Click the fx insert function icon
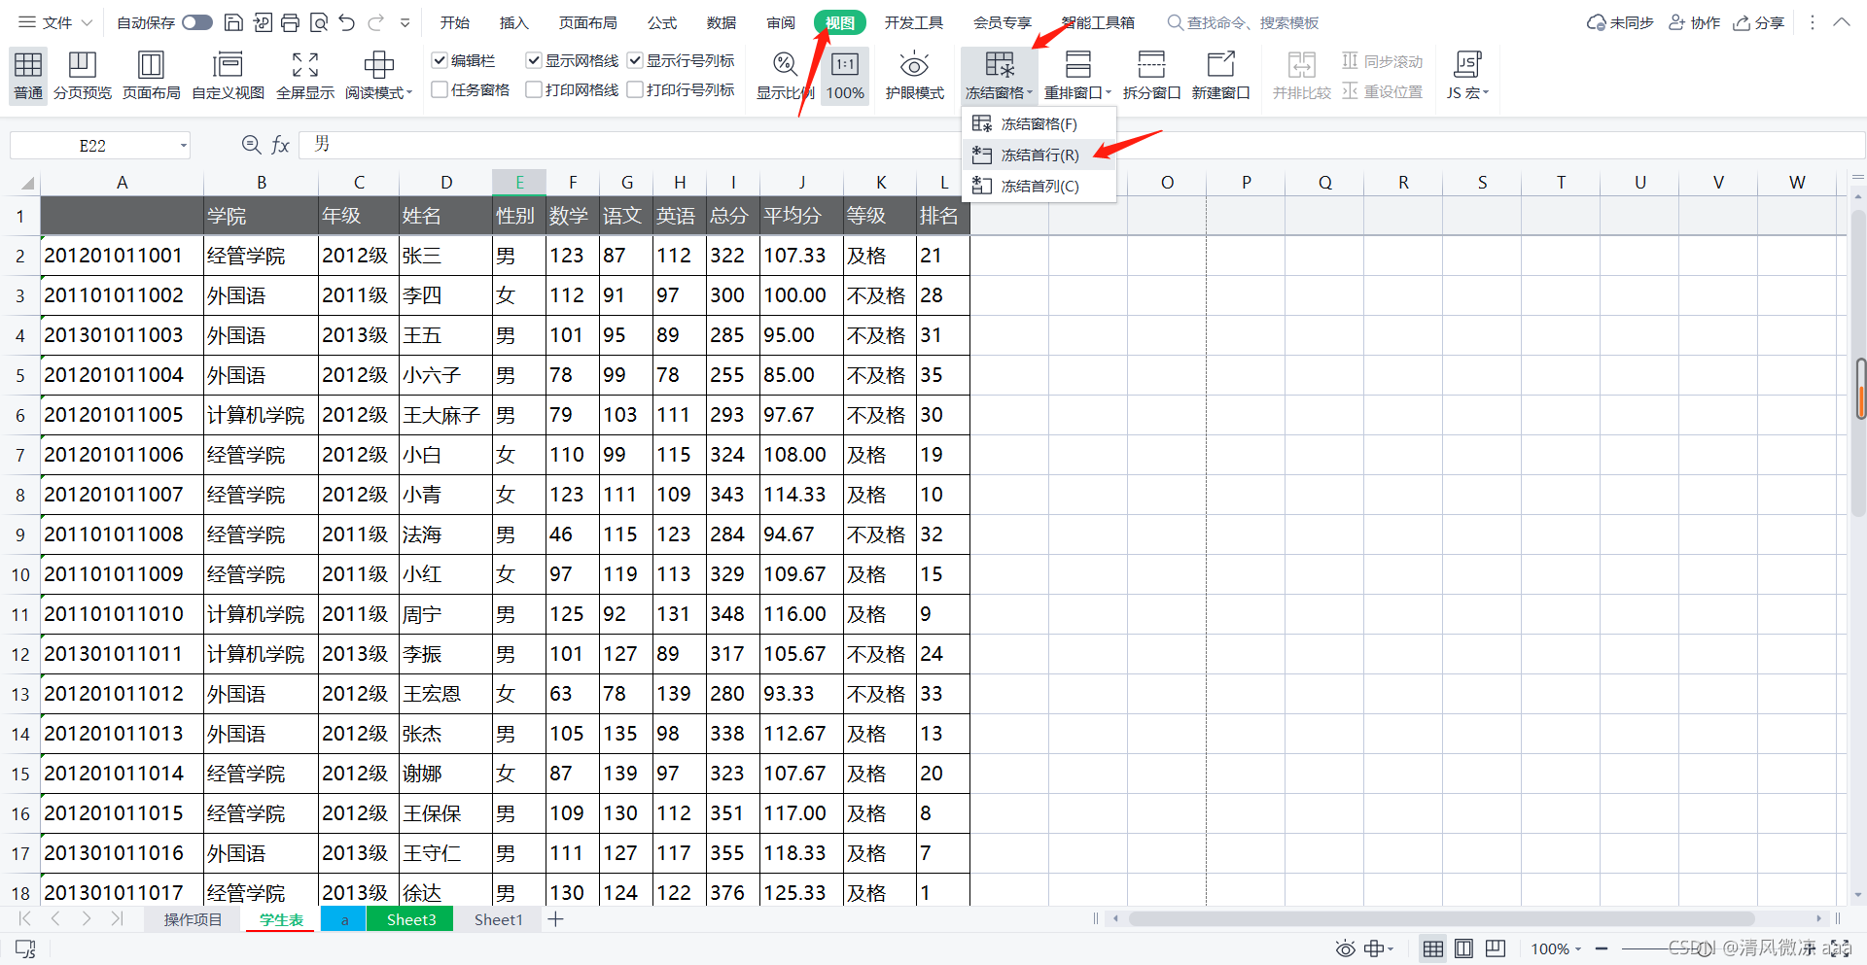Viewport: 1867px width, 965px height. (280, 145)
